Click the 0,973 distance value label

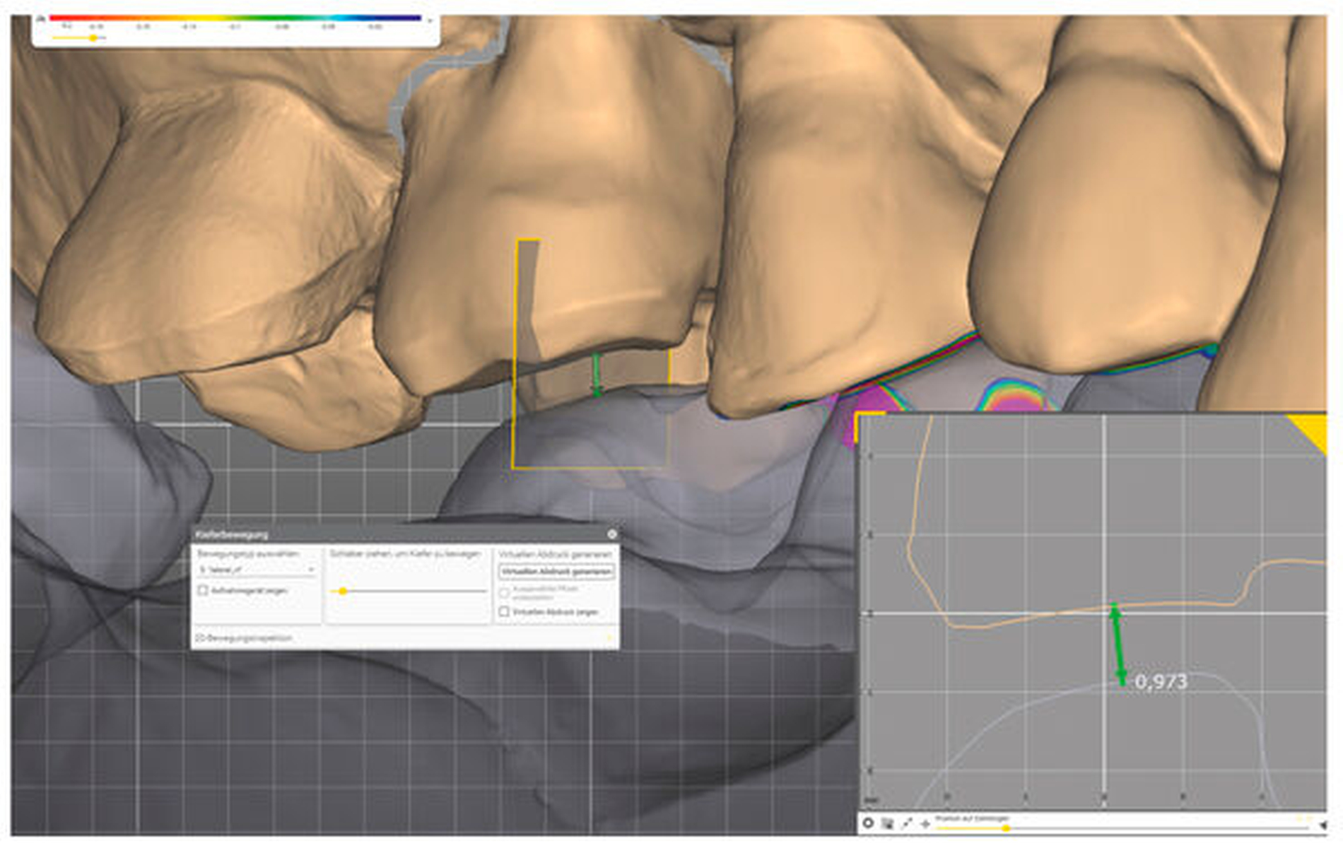tap(1161, 682)
